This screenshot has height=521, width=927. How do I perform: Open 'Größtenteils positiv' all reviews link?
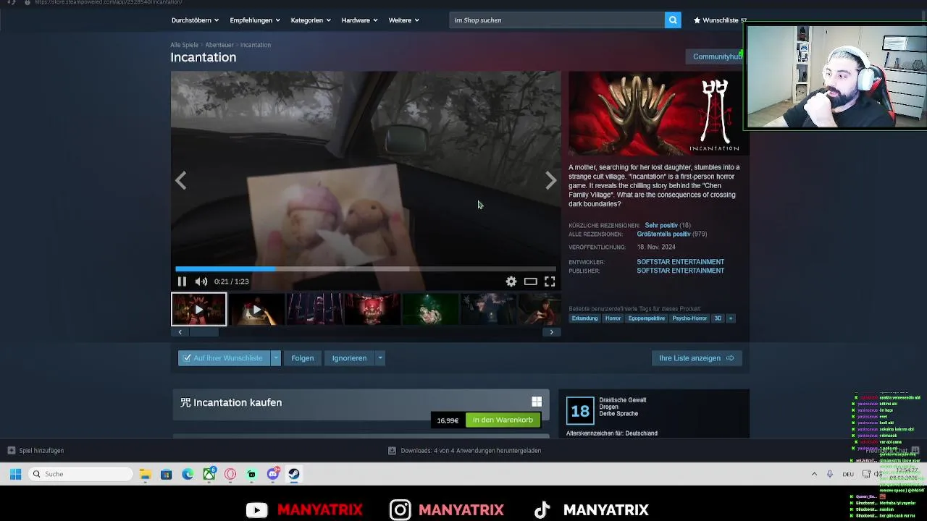pyautogui.click(x=663, y=234)
